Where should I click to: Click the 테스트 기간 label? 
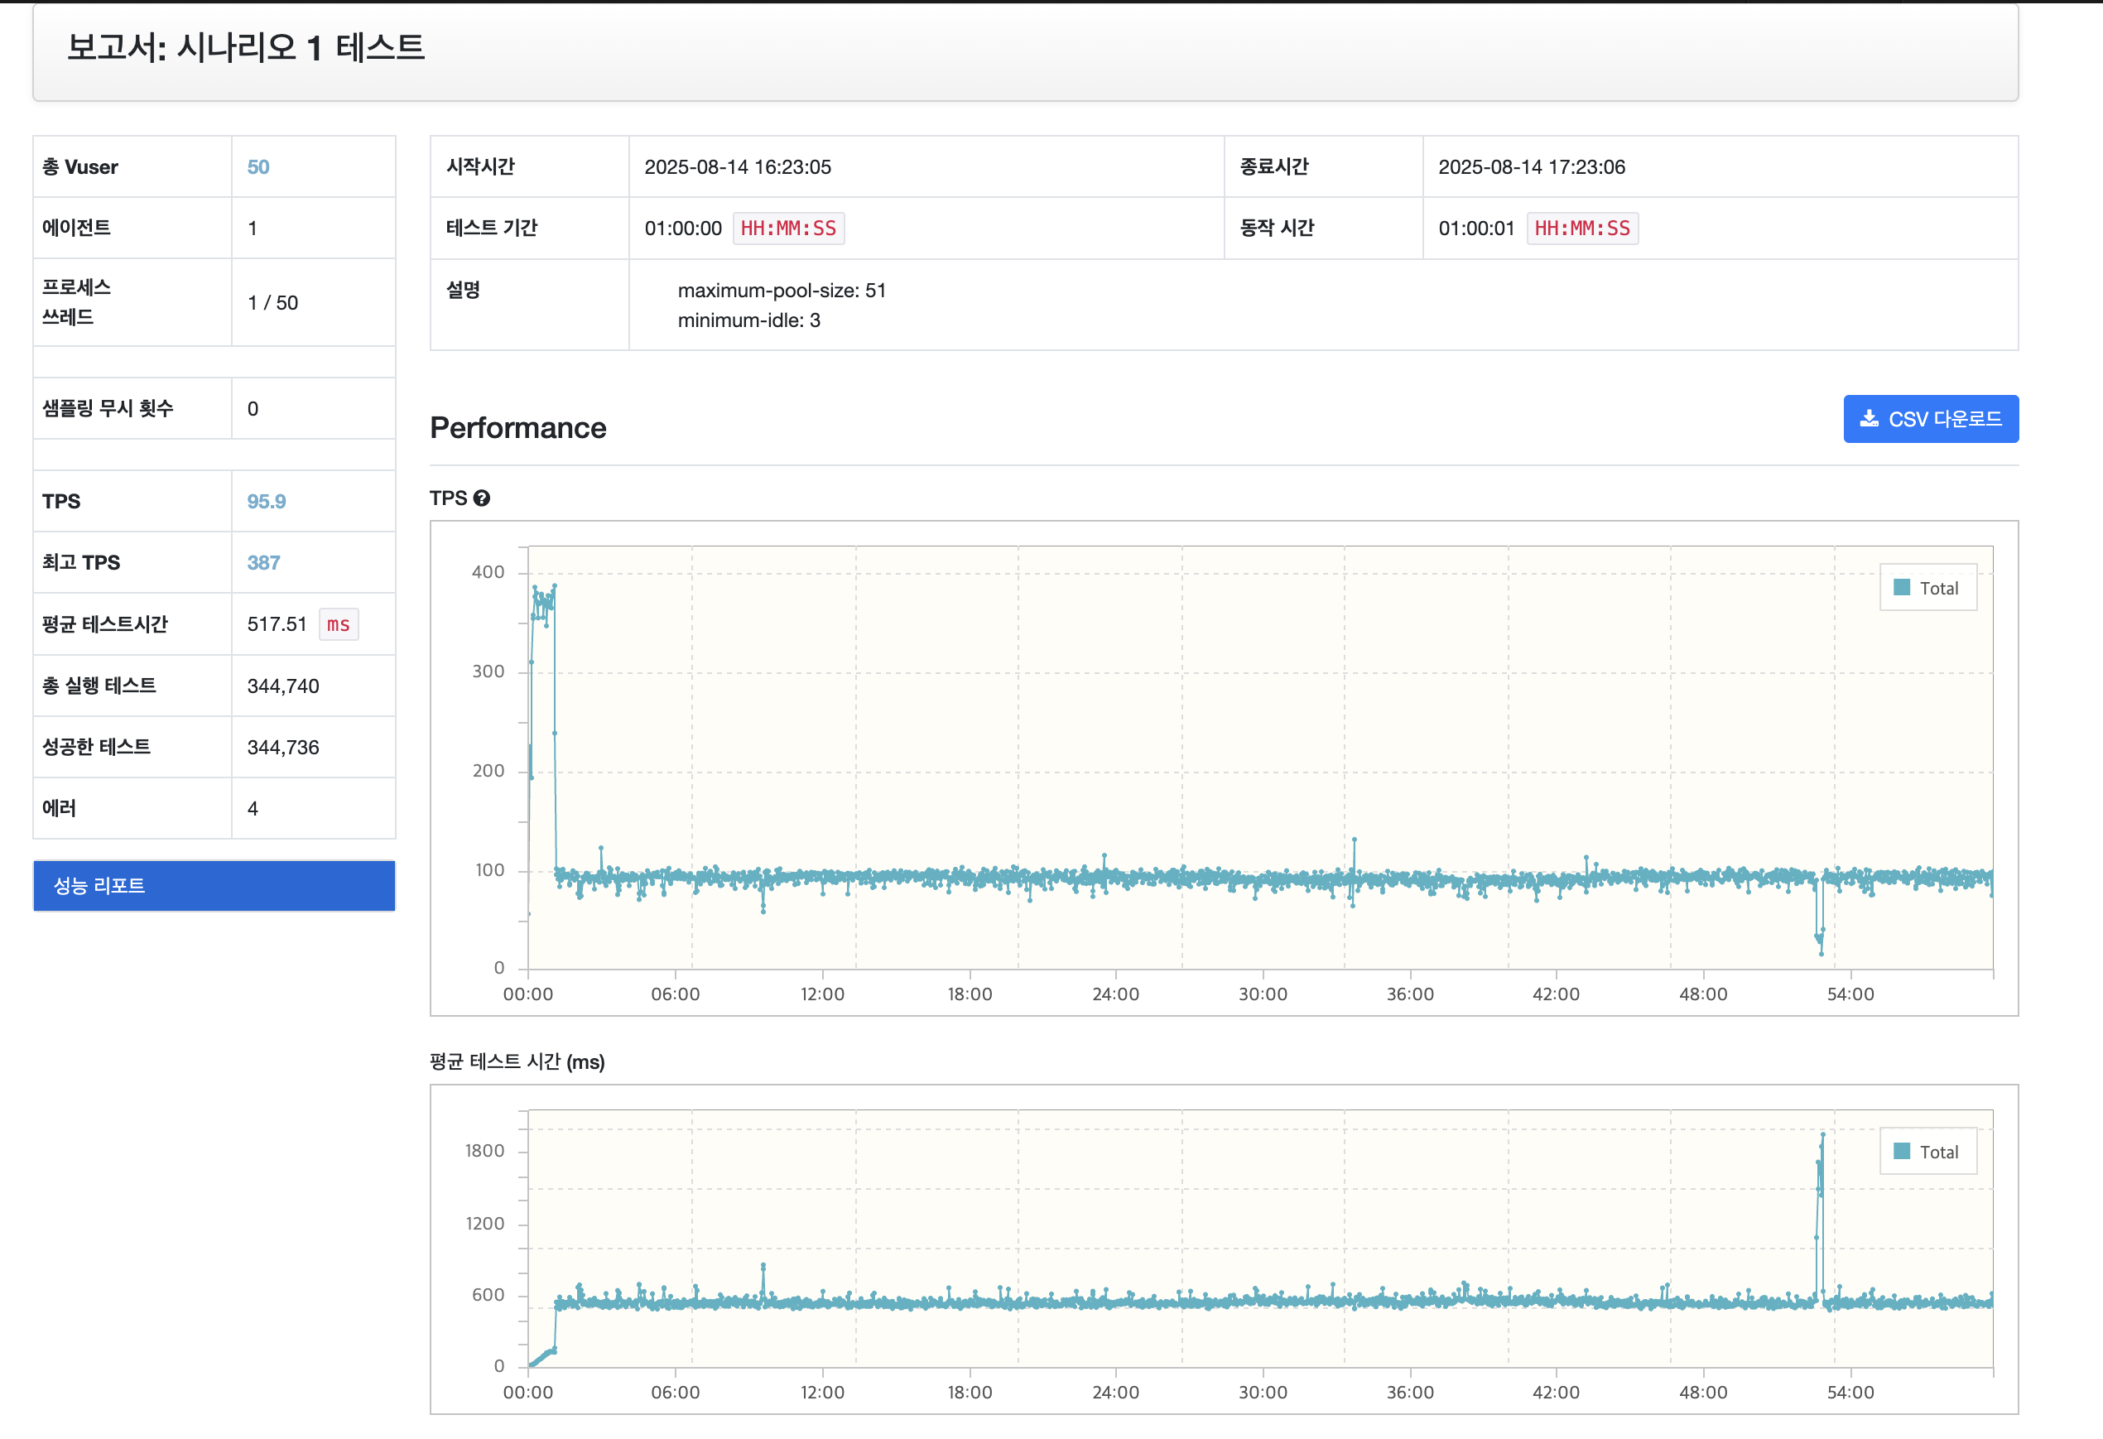click(491, 228)
